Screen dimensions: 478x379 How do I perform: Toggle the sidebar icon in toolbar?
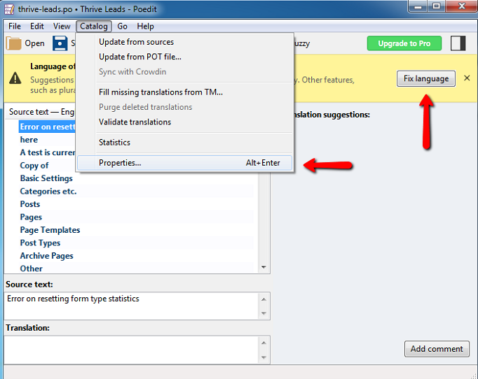458,43
